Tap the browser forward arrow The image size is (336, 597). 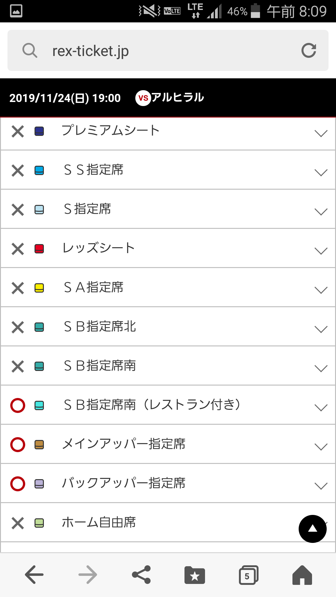pos(88,575)
